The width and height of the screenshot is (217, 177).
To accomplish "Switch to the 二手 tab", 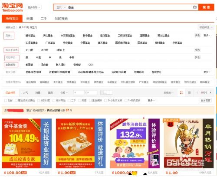I will (x=44, y=19).
